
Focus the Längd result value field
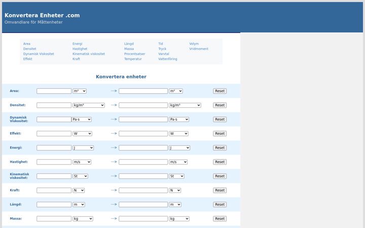point(143,205)
